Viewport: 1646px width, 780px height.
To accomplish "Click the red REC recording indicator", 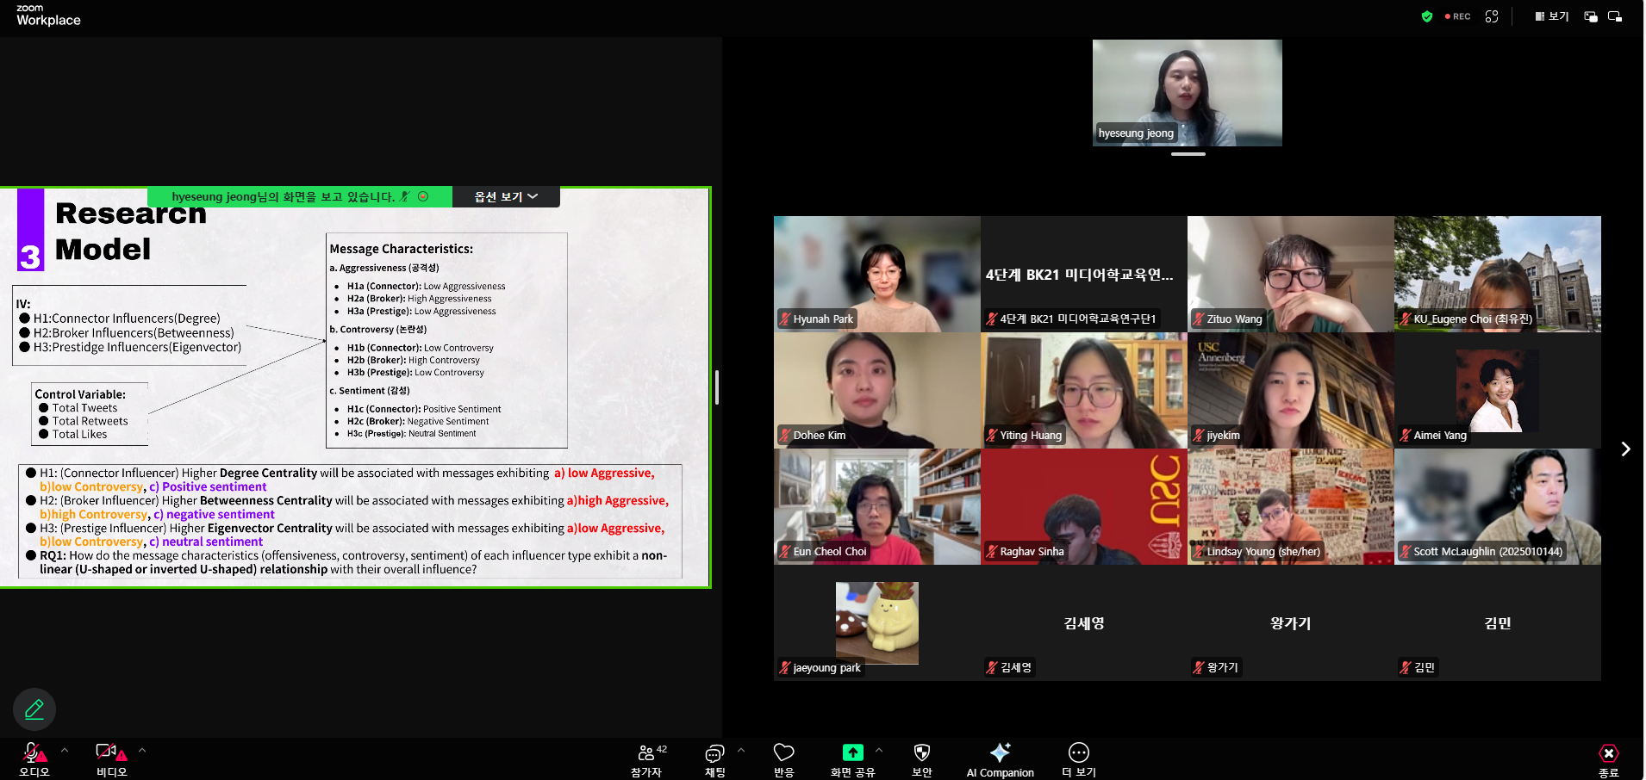I will pos(1458,16).
